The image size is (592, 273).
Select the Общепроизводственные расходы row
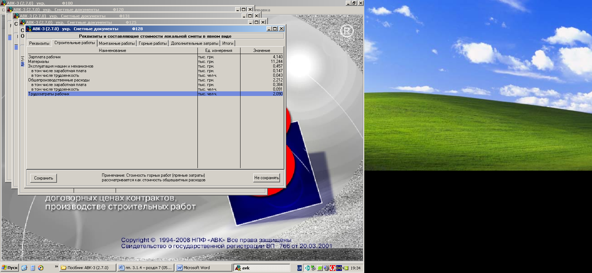(155, 80)
